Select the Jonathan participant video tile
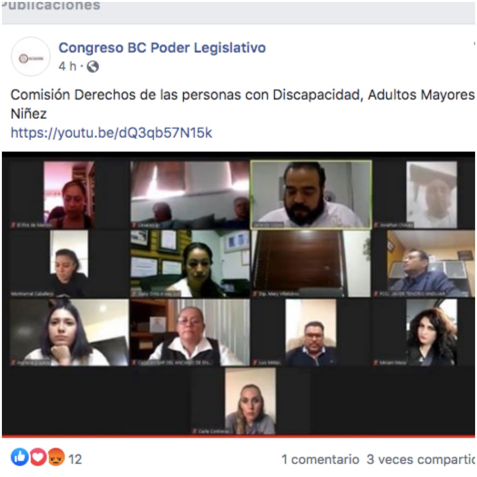Viewport: 477px width, 477px height. 424,195
